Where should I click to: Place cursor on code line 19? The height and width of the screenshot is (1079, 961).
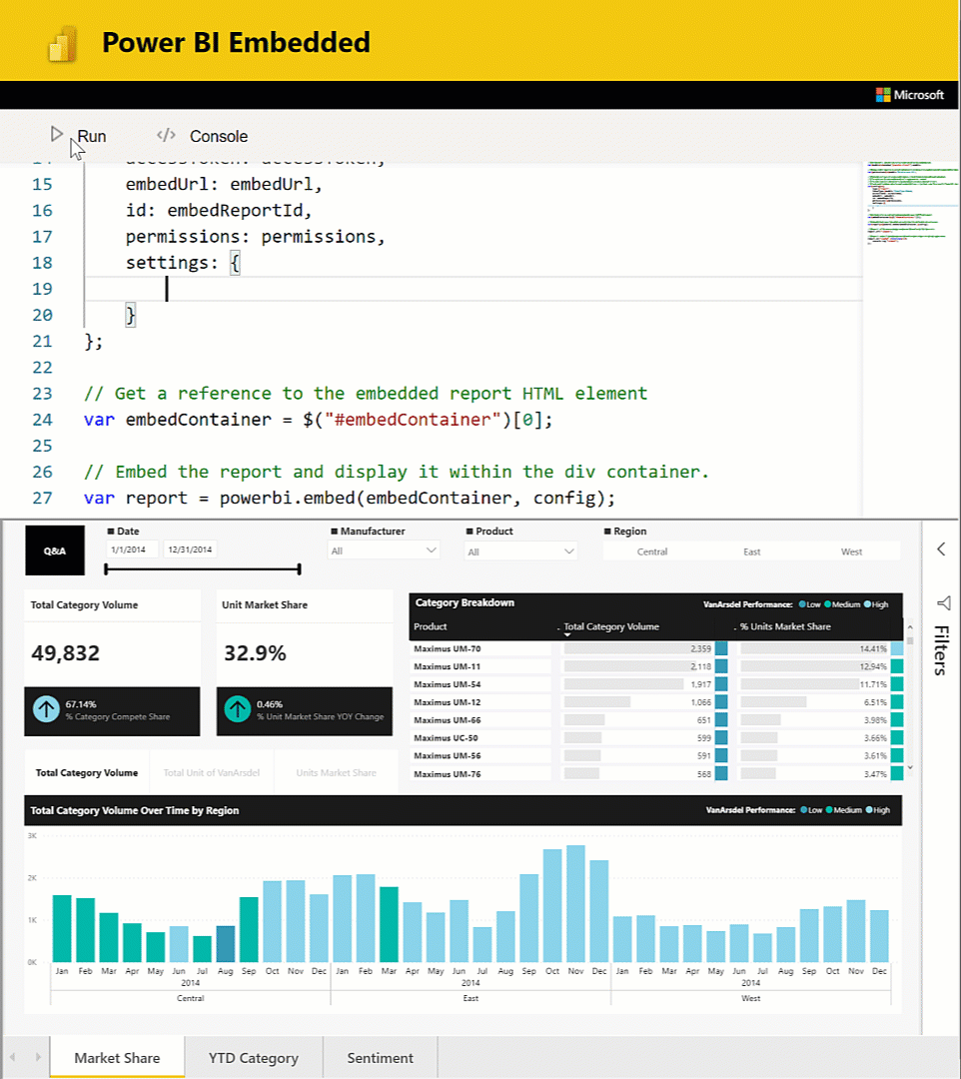pyautogui.click(x=474, y=289)
